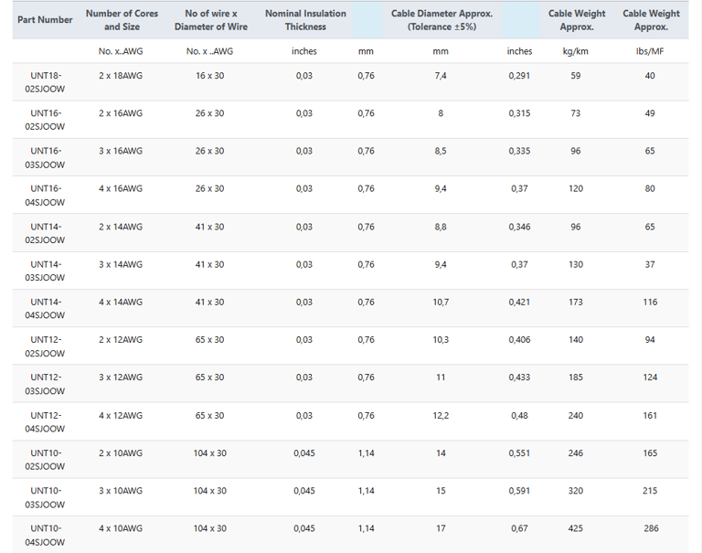This screenshot has height=553, width=702.
Task: Click part number UNT12-02SJOOW
Action: [x=45, y=346]
